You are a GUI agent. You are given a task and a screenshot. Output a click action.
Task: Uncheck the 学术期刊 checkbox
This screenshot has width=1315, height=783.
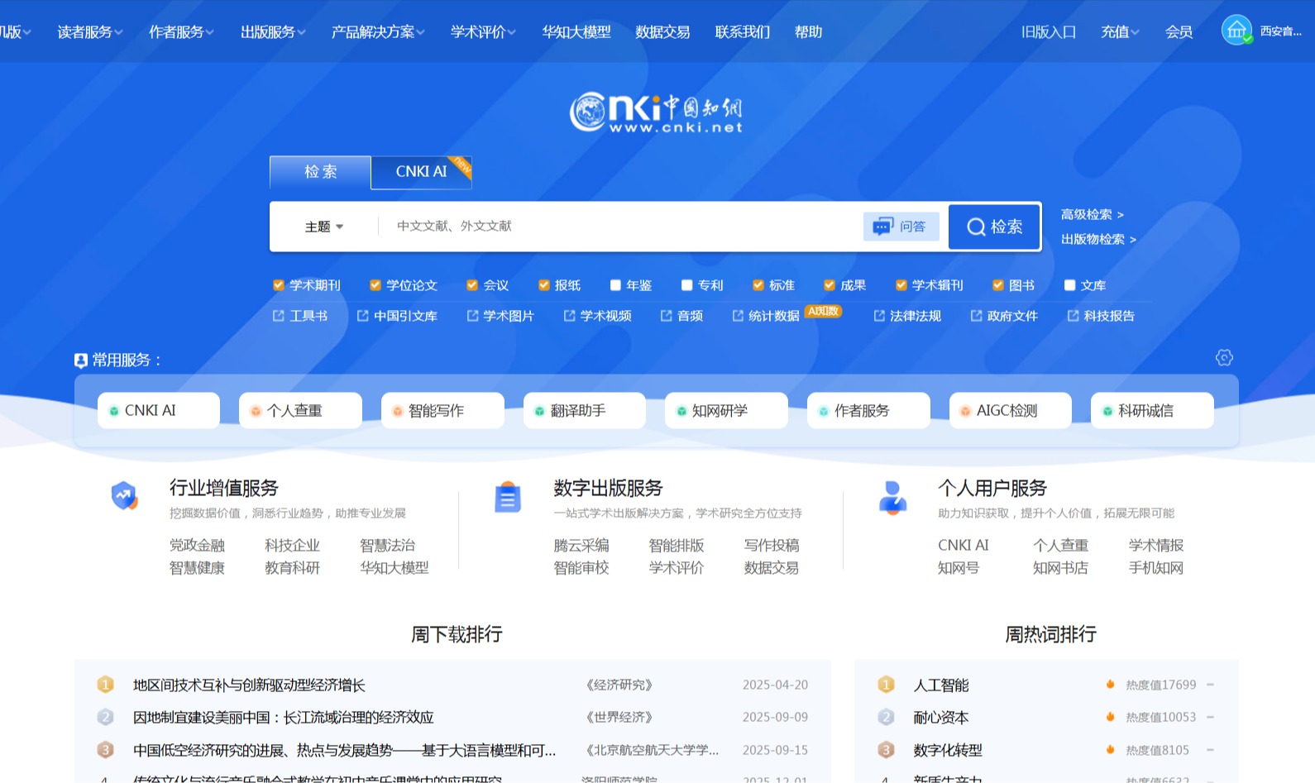[279, 285]
